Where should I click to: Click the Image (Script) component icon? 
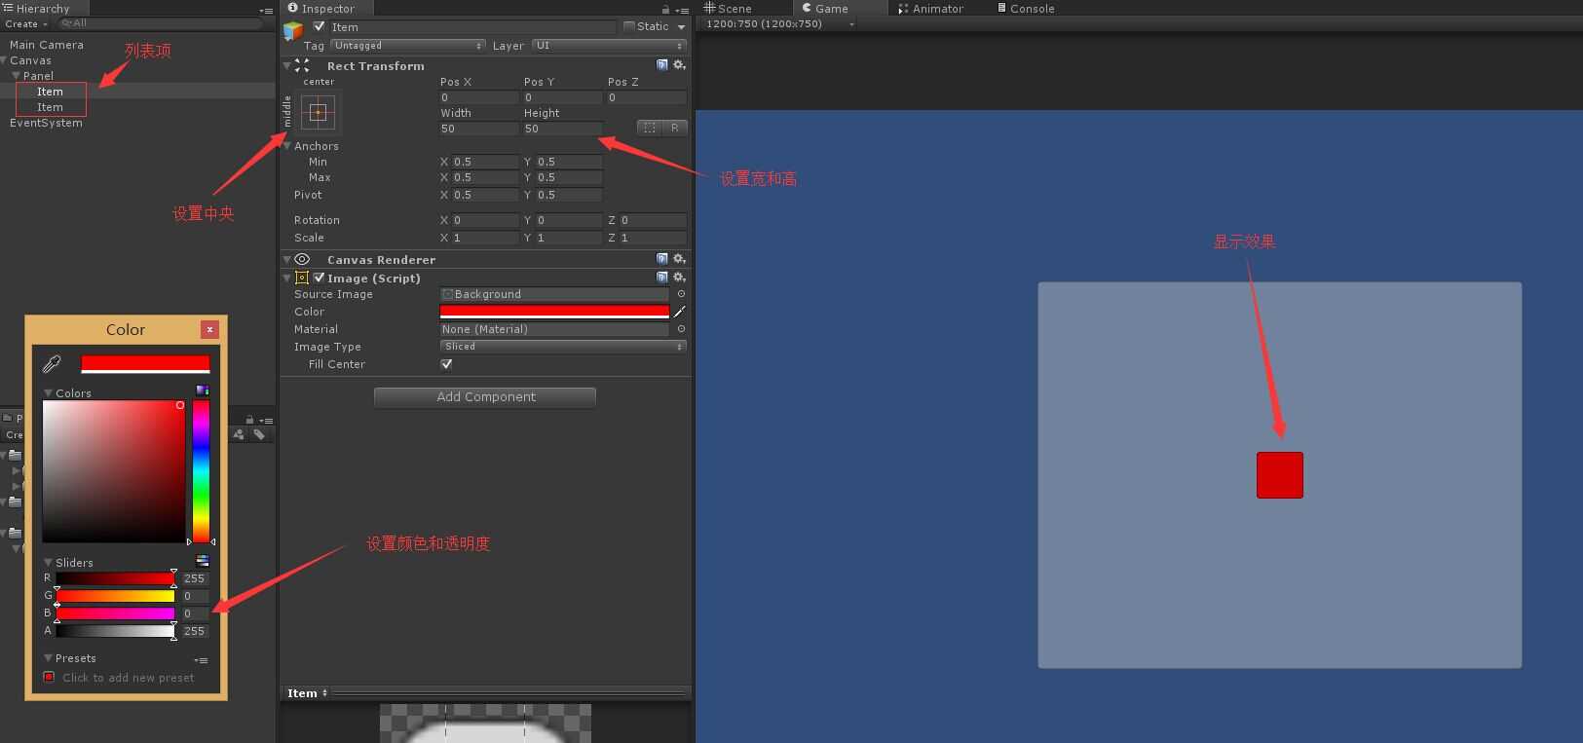[x=302, y=278]
